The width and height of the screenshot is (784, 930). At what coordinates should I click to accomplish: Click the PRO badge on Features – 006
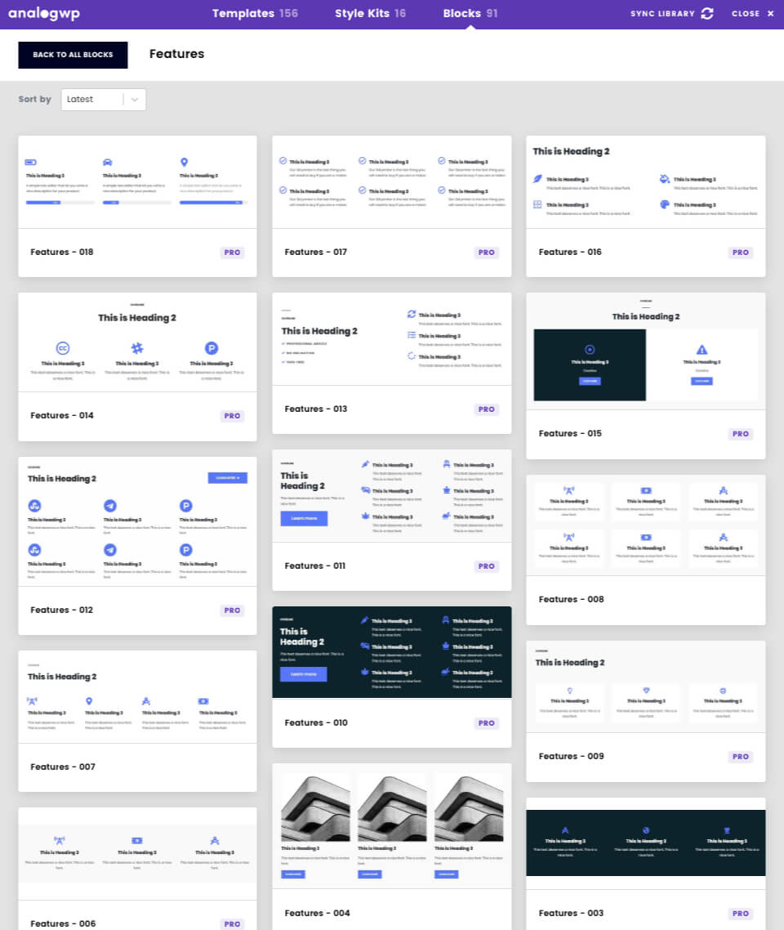(x=232, y=923)
